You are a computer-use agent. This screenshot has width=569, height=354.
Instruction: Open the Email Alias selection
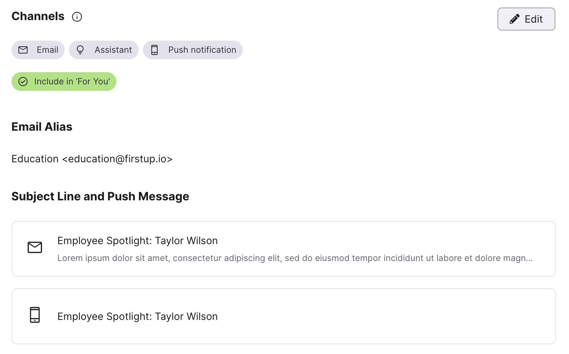[92, 159]
